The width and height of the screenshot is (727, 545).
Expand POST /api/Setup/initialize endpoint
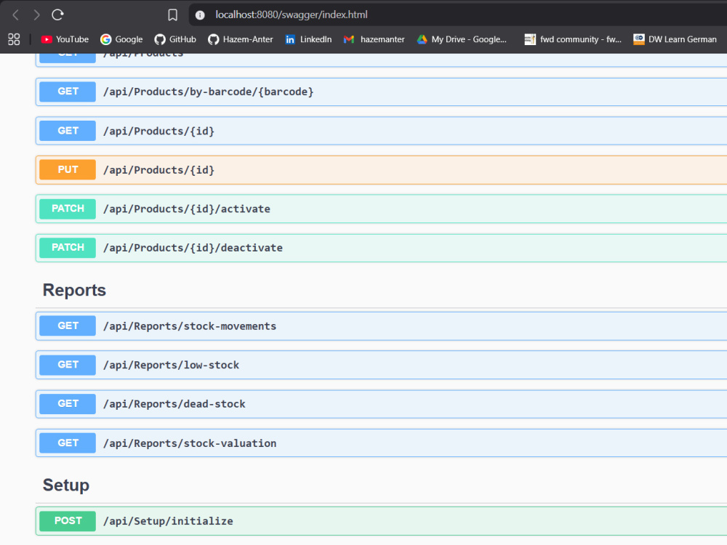tap(381, 521)
